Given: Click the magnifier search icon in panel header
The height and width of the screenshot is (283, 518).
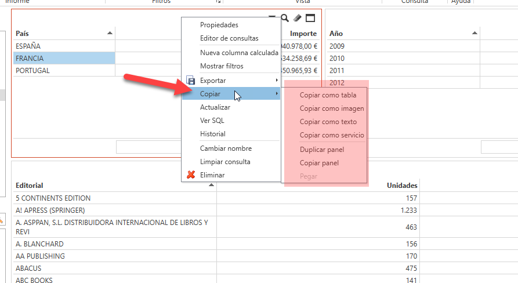Looking at the screenshot, I should tap(285, 18).
